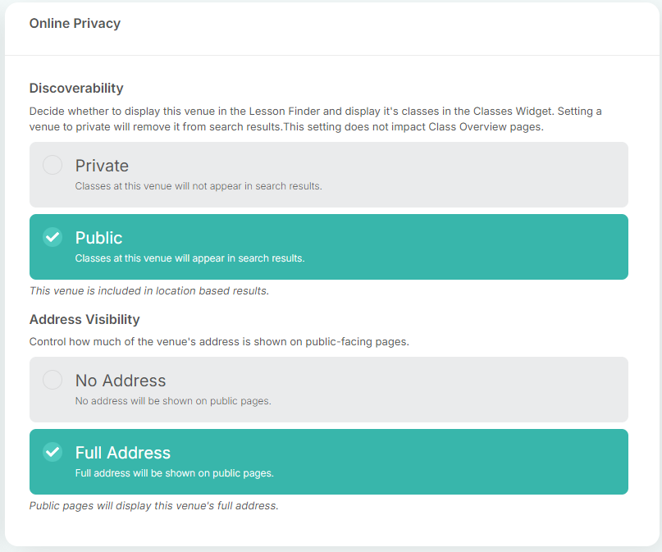This screenshot has width=662, height=552.
Task: Click the 'Online Privacy' heading
Action: [x=75, y=23]
